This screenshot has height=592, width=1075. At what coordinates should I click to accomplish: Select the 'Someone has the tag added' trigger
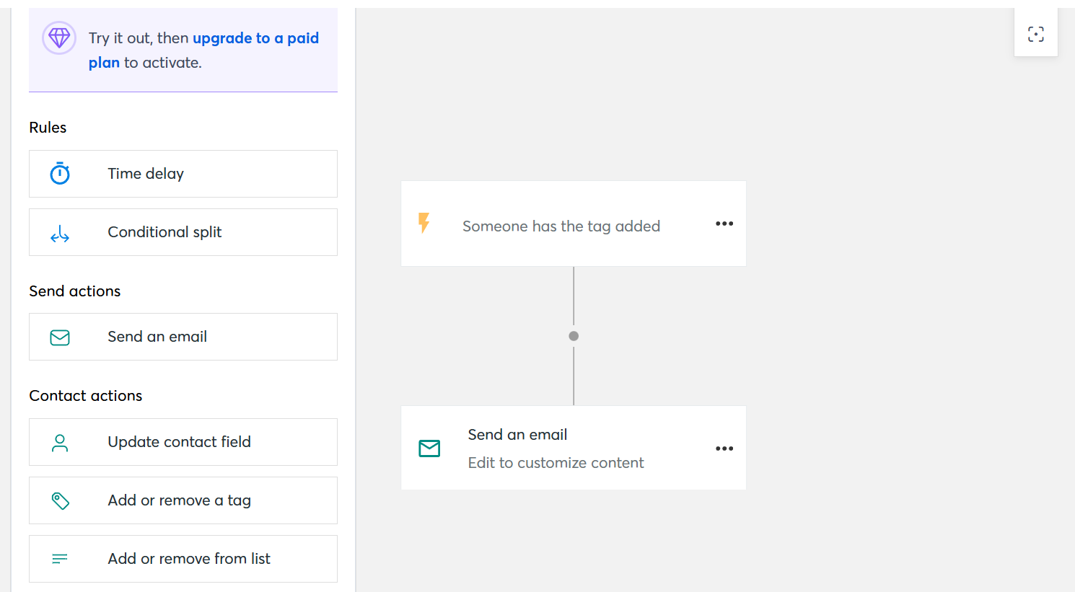click(x=561, y=226)
